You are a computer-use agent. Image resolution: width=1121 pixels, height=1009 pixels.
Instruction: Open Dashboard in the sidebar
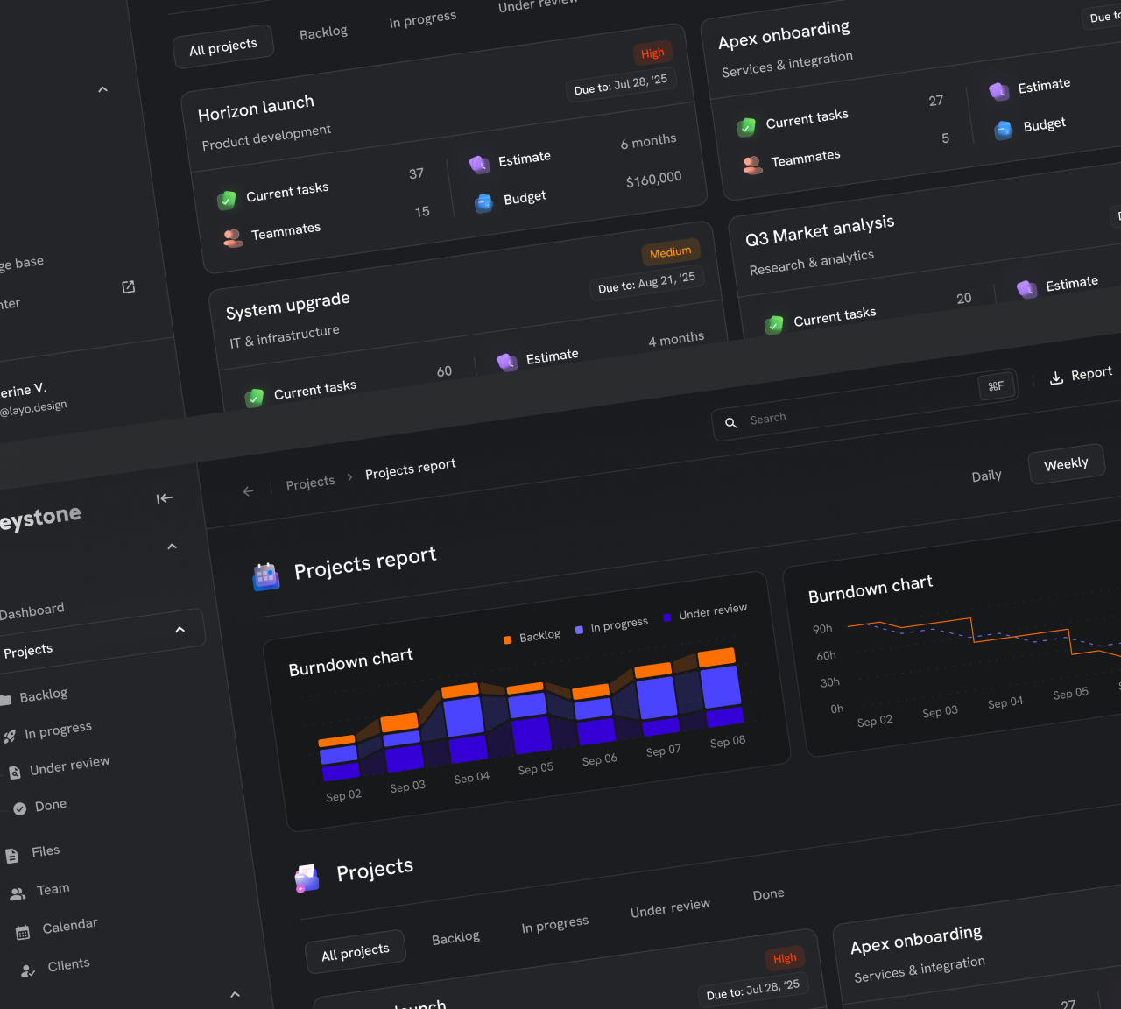point(32,610)
